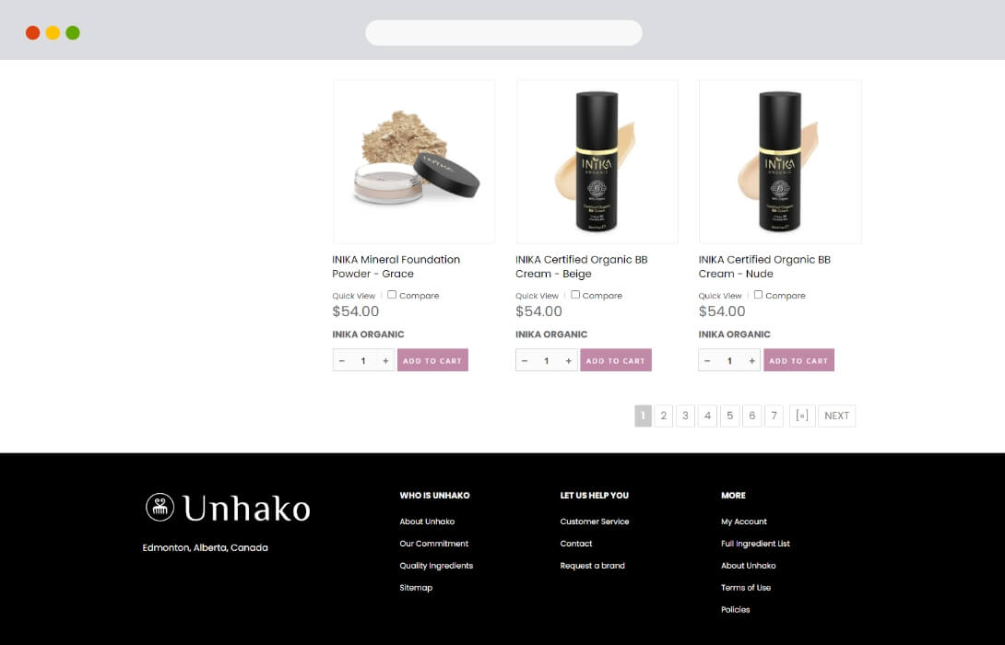The image size is (1005, 645).
Task: Open Quick View for BB Cream Nude
Action: pyautogui.click(x=720, y=296)
